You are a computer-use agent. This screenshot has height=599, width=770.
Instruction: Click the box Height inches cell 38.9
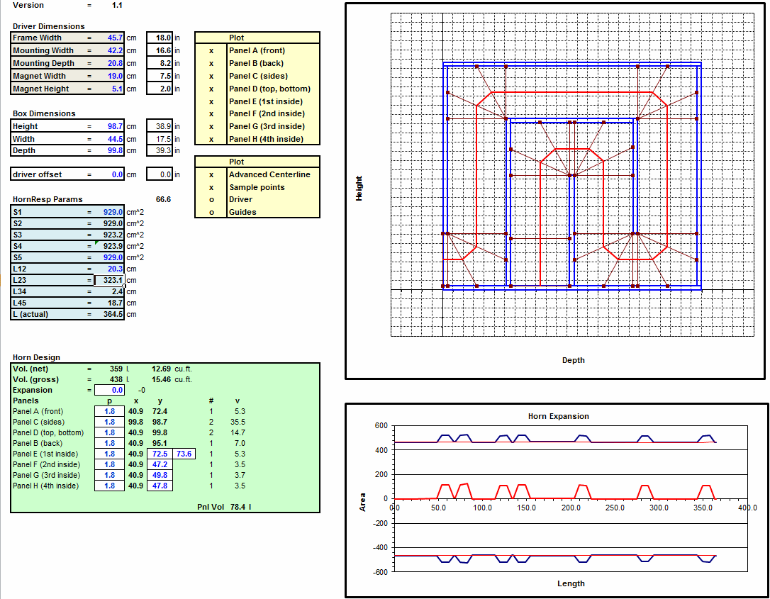[x=160, y=126]
